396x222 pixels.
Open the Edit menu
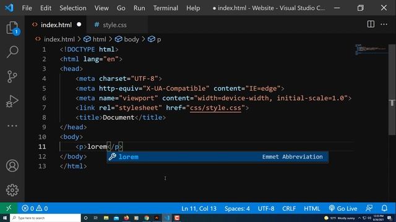point(46,8)
